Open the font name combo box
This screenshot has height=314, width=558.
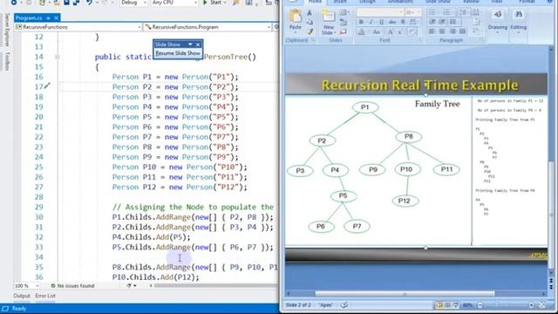(x=380, y=12)
